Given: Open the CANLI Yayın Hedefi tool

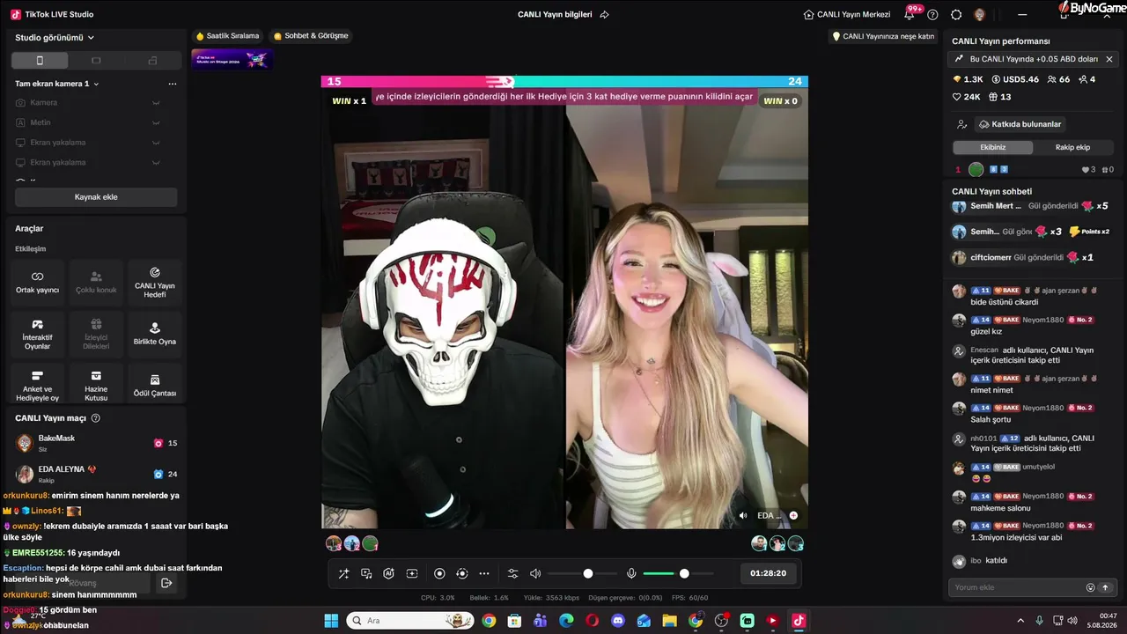Looking at the screenshot, I should point(155,282).
